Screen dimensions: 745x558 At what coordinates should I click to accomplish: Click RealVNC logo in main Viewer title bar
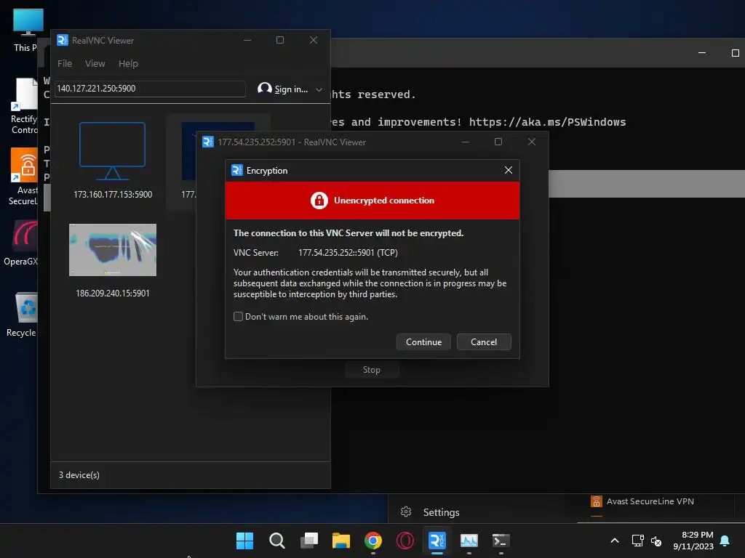pyautogui.click(x=63, y=41)
